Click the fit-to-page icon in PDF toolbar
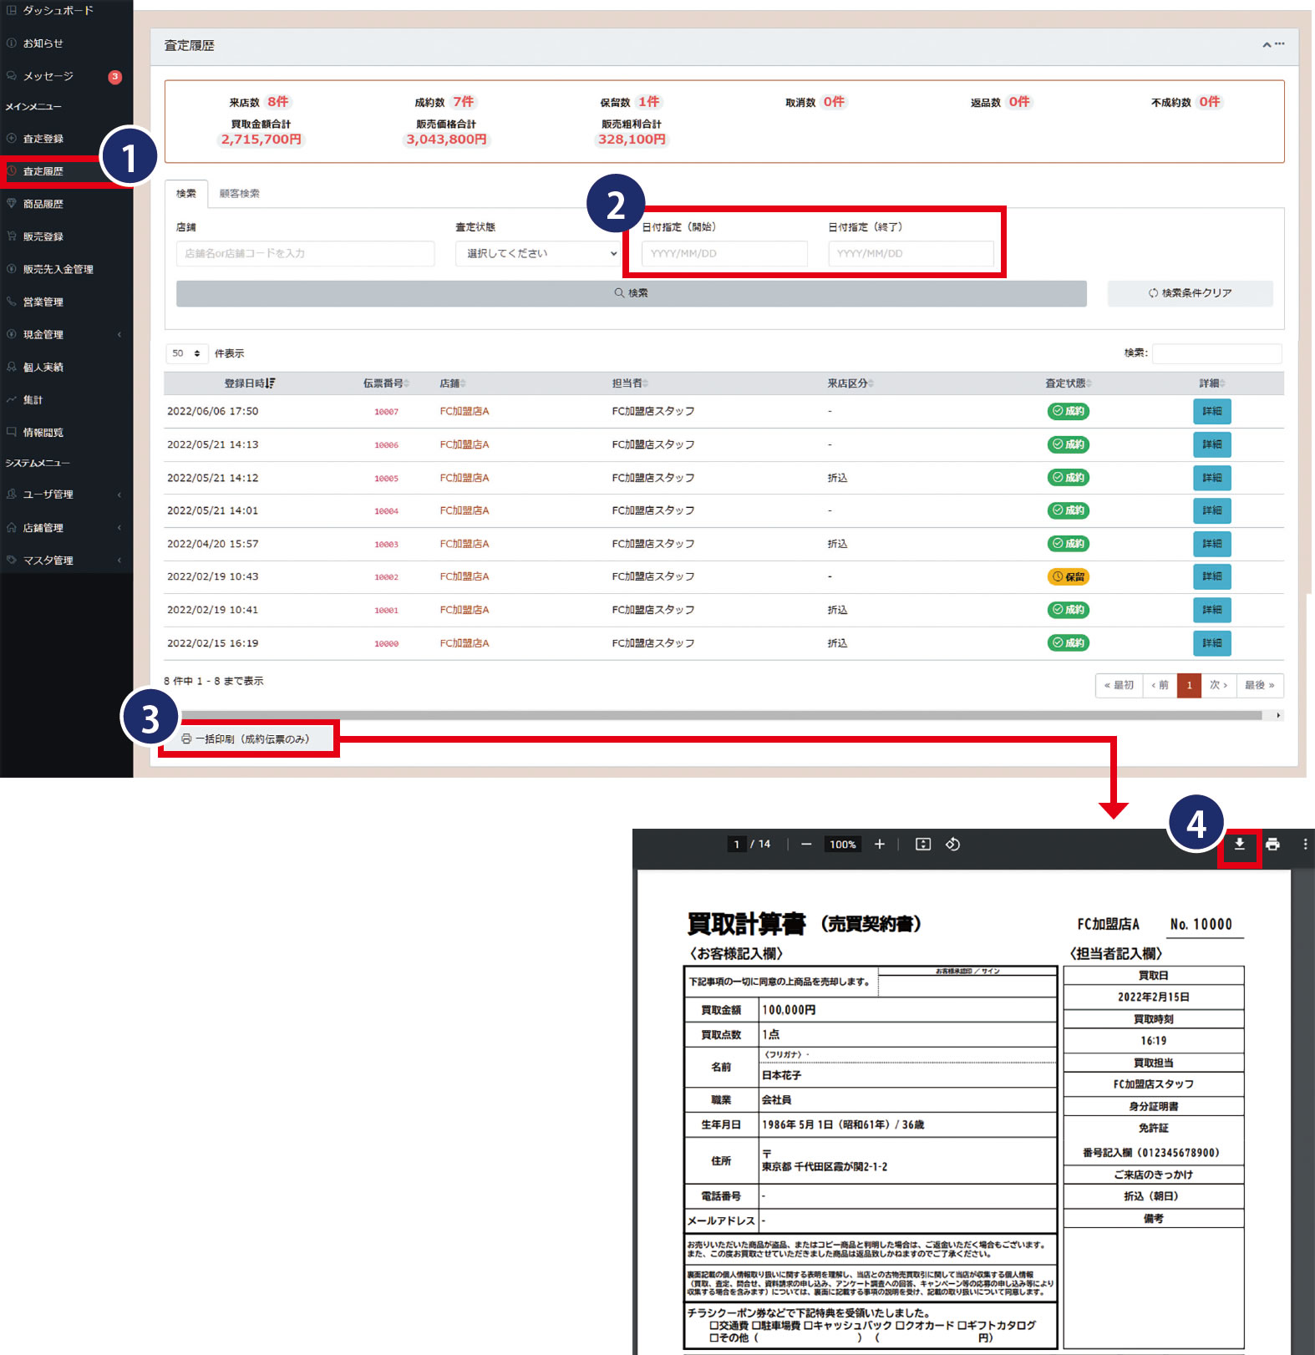 (922, 845)
